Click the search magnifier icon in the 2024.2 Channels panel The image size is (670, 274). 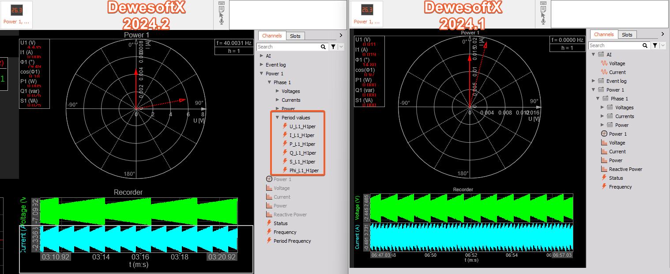coord(324,47)
